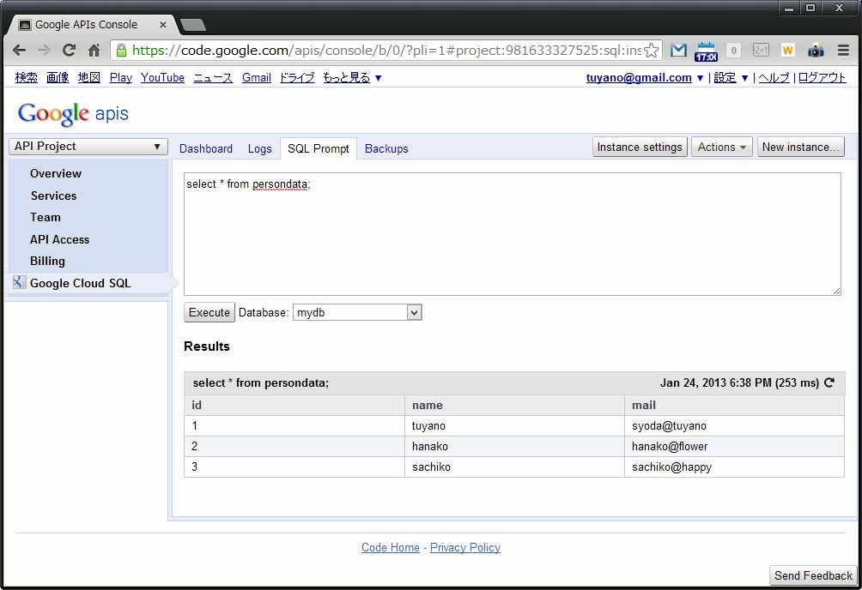Screen dimensions: 862x590
Task: Click the New instance button
Action: tap(800, 147)
